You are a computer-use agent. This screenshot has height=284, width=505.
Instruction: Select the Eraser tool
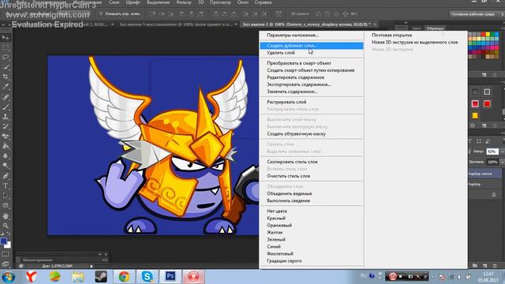pyautogui.click(x=6, y=136)
